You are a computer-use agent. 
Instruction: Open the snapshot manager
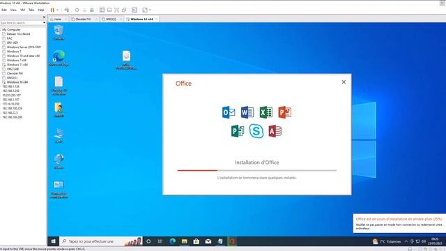tap(91, 10)
